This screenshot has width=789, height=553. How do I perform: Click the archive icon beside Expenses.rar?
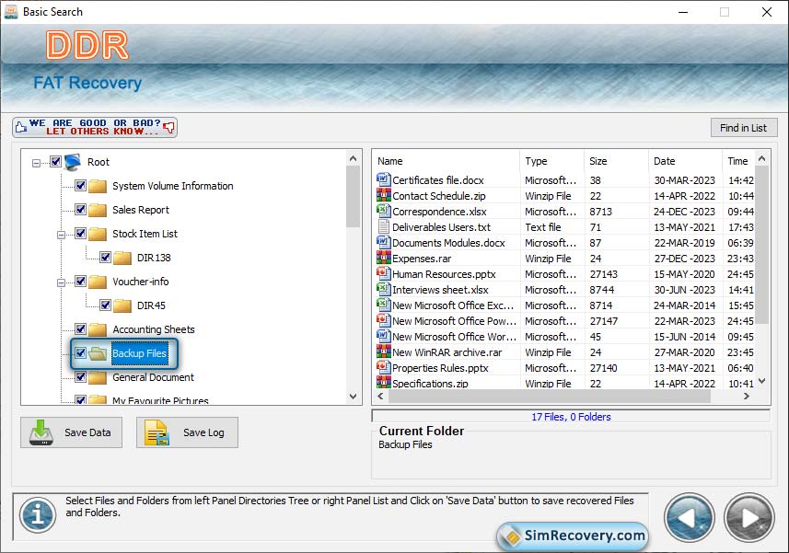click(383, 258)
